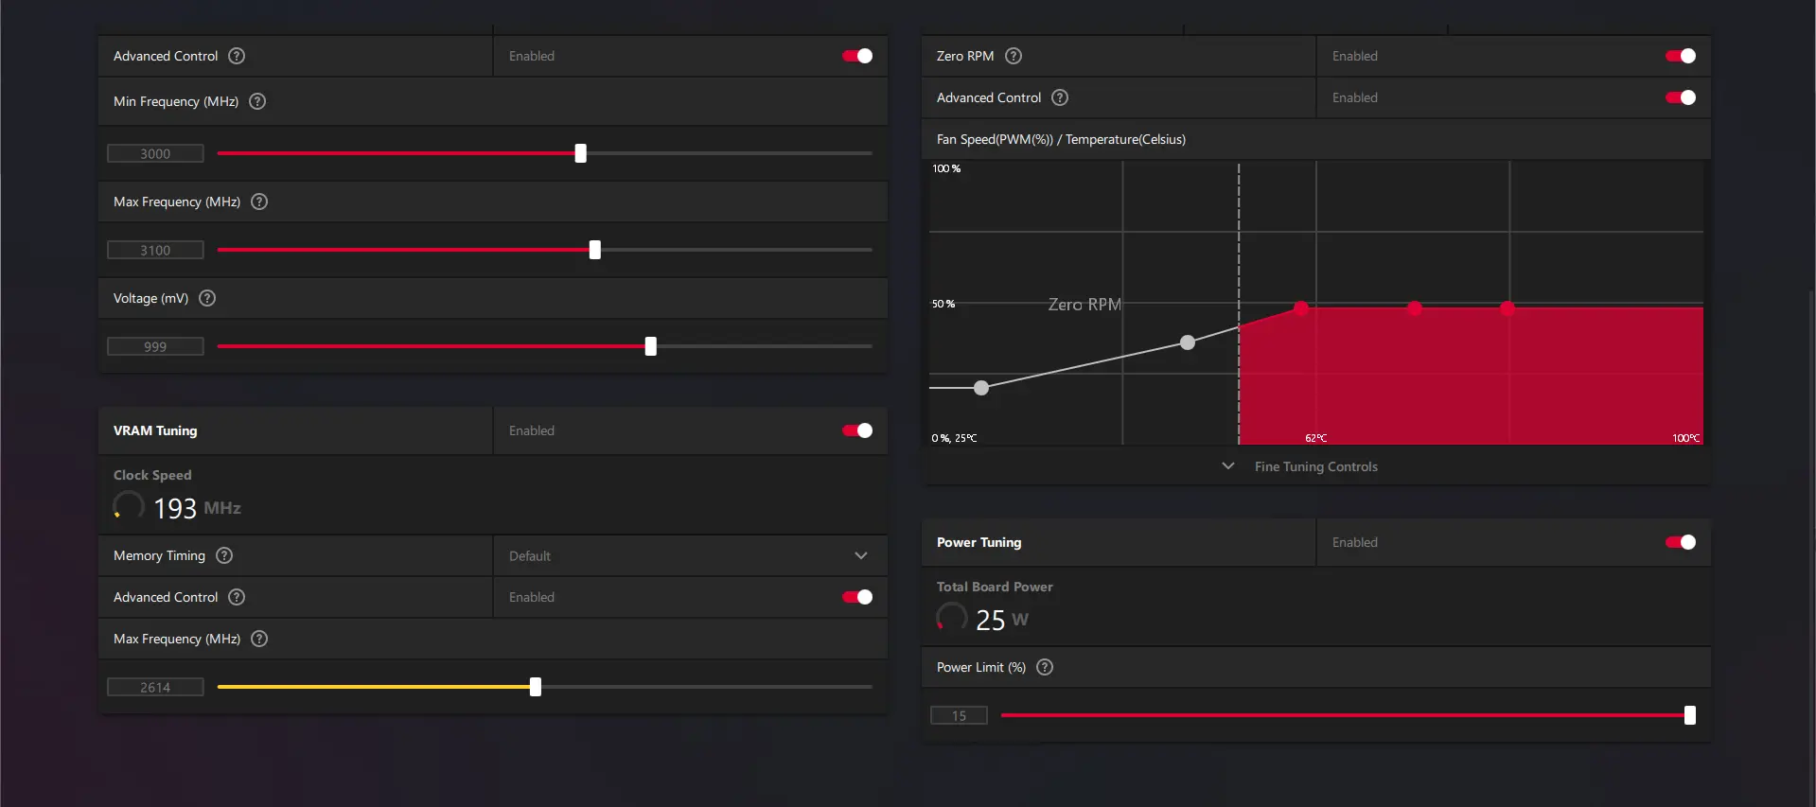The width and height of the screenshot is (1816, 807).
Task: Select second gray fan curve point
Action: coord(1188,342)
